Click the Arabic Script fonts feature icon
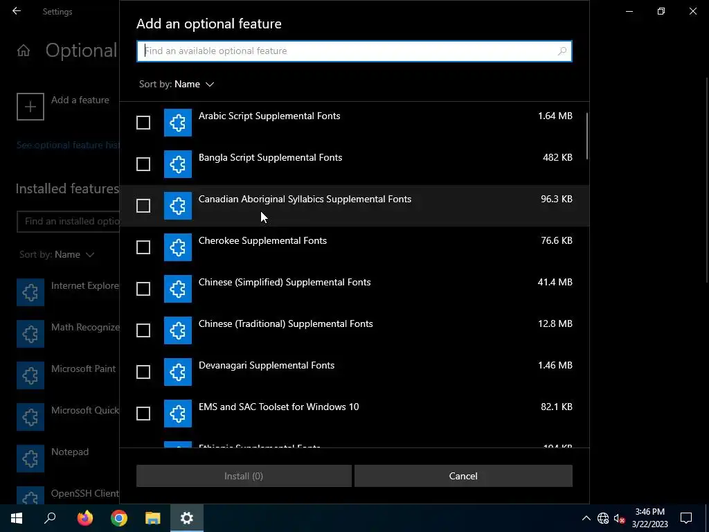 pos(178,123)
